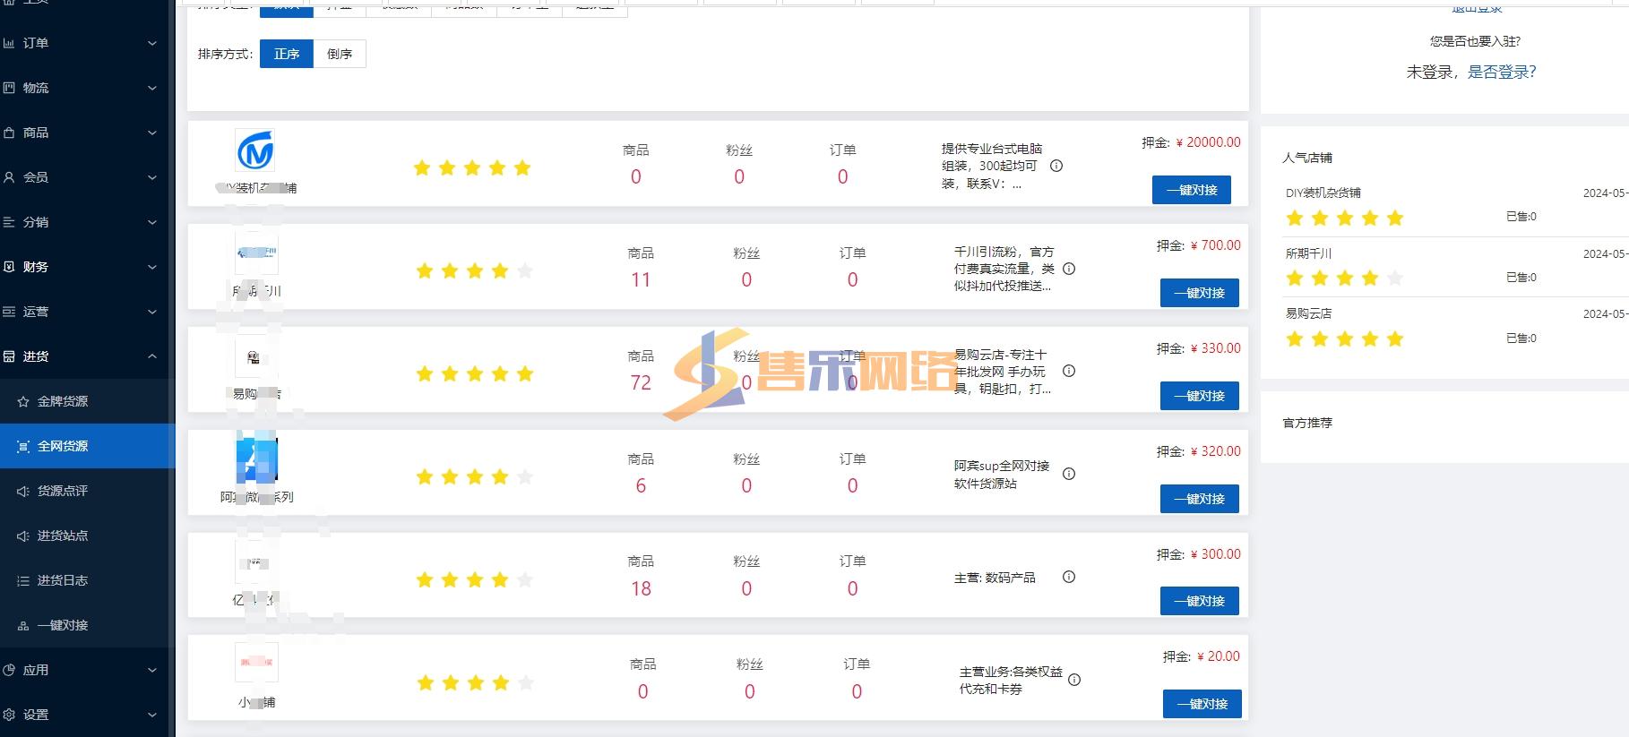The width and height of the screenshot is (1629, 737).
Task: Click the 订单 chart icon in sidebar
Action: pos(9,43)
